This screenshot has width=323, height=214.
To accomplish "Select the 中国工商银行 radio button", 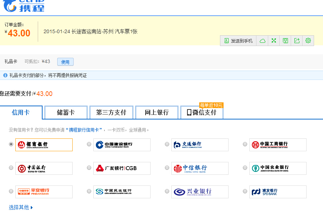I will click(245, 144).
